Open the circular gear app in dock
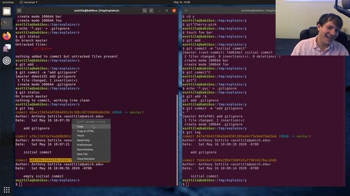Image resolution: width=350 pixels, height=196 pixels. click(x=7, y=60)
